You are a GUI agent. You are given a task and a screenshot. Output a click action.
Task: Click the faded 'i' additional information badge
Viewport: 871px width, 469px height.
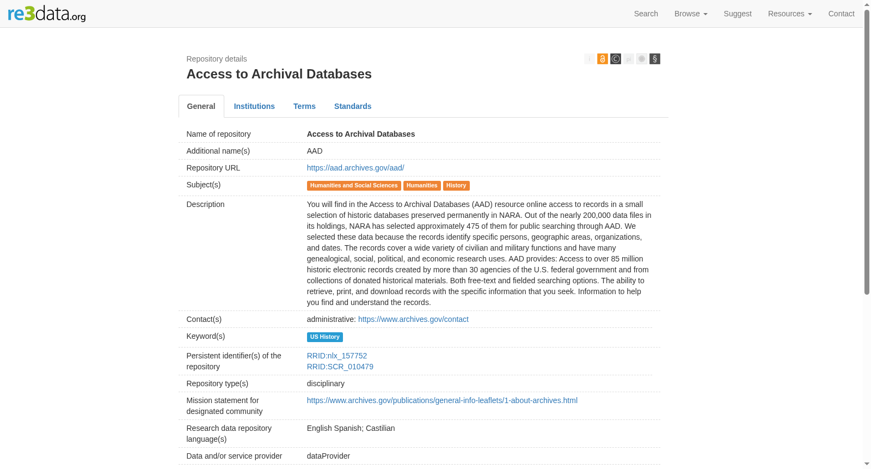tap(590, 59)
